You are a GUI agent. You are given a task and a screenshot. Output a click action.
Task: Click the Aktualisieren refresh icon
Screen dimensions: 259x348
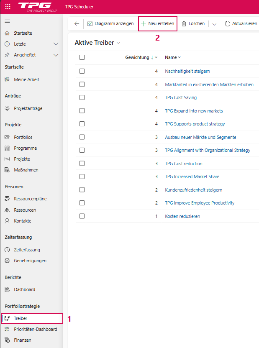[x=228, y=24]
